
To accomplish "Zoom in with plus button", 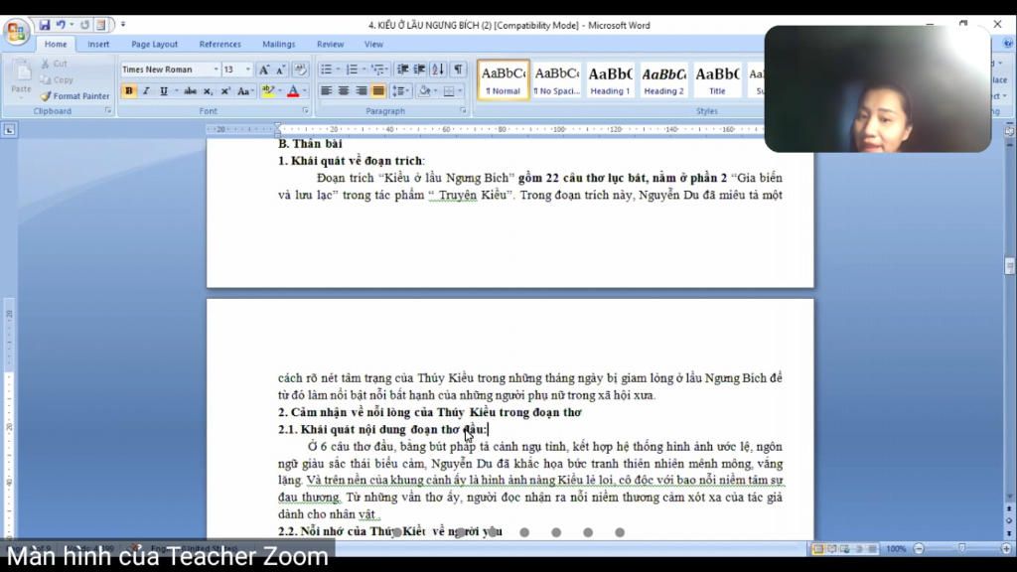I will tap(1006, 548).
